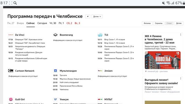Tap the Wi-Fi signal icon
Viewport: 185px width, 104px height.
pyautogui.click(x=168, y=3)
